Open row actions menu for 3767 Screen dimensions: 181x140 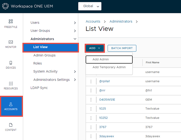click(91, 127)
